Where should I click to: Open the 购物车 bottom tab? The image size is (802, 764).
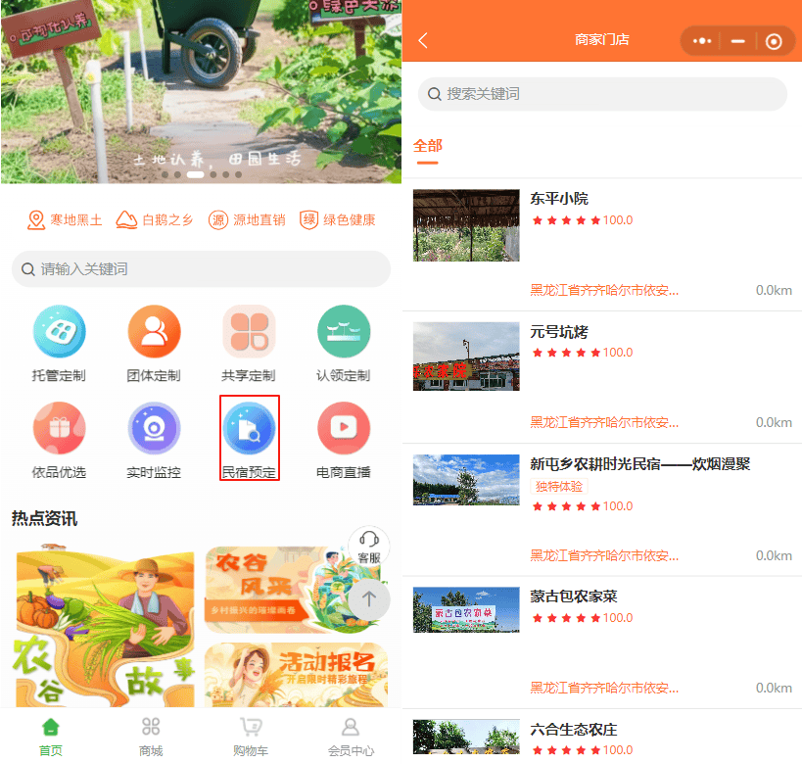click(x=251, y=737)
